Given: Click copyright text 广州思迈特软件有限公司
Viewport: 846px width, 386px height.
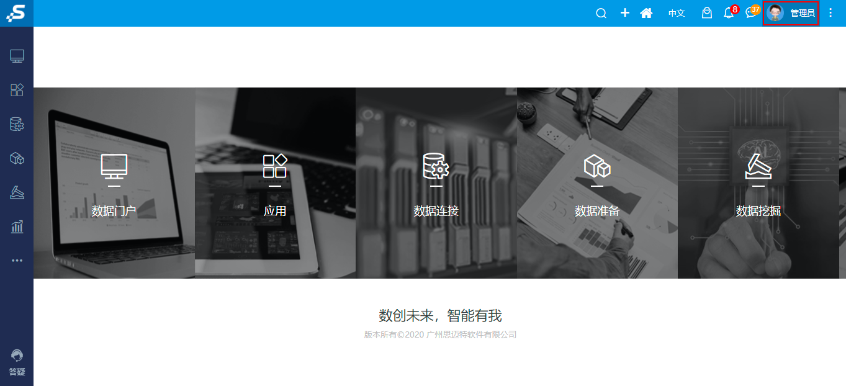Looking at the screenshot, I should 472,334.
